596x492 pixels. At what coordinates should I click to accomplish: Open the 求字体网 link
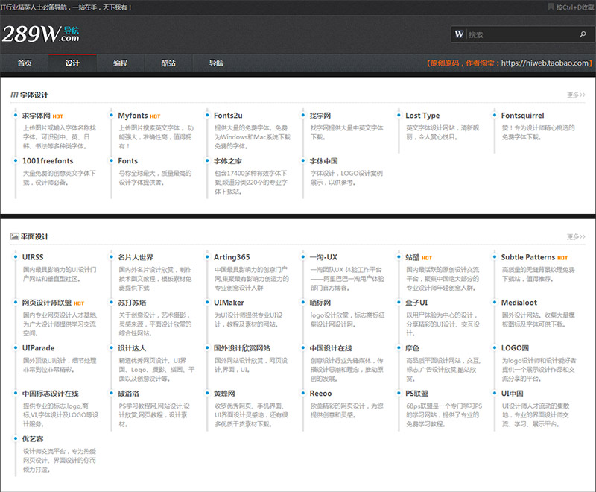pos(36,116)
